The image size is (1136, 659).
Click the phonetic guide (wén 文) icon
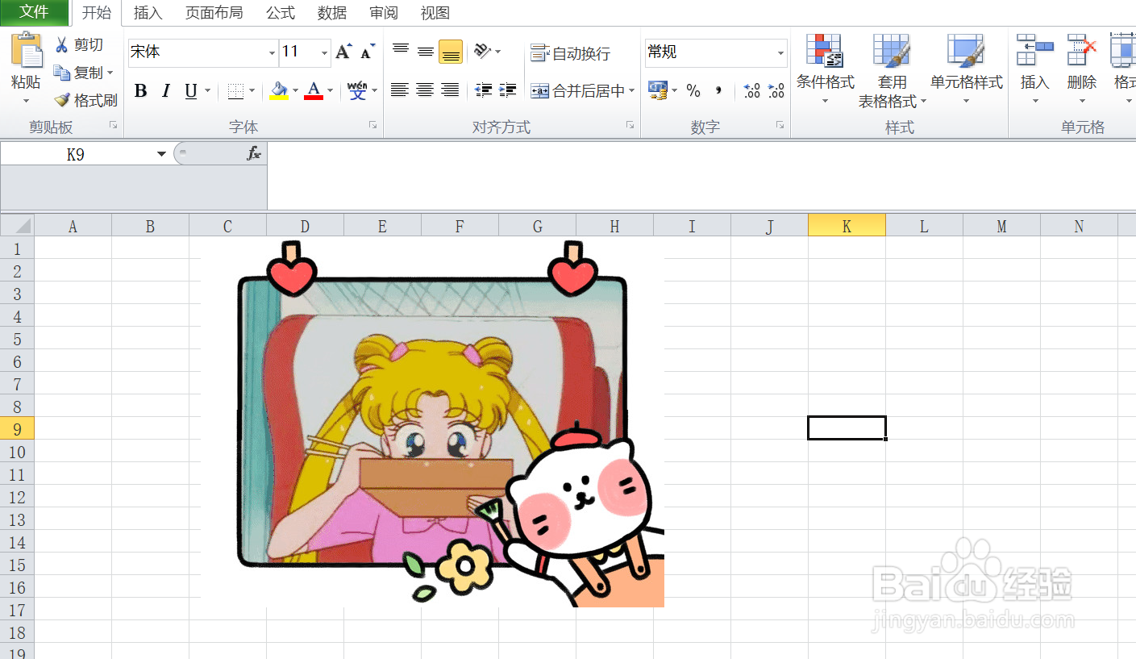coord(357,90)
